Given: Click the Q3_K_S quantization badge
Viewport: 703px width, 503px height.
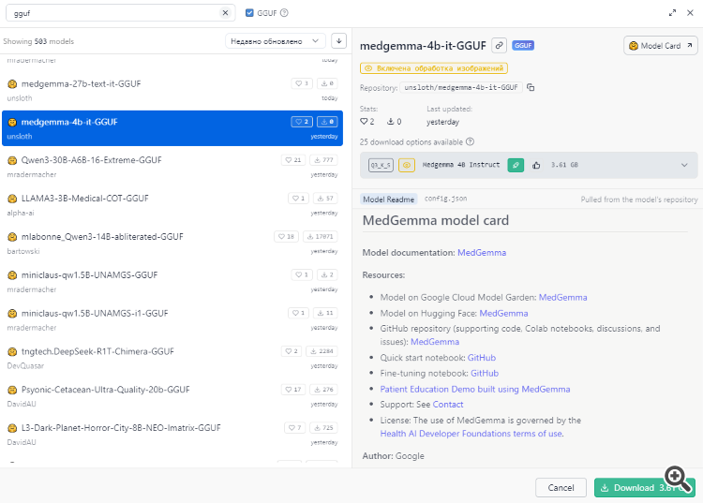Looking at the screenshot, I should click(x=381, y=165).
